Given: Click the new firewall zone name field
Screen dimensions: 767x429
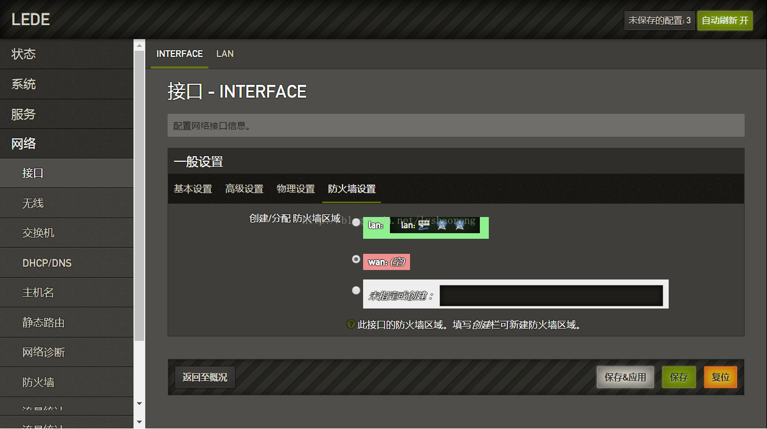Looking at the screenshot, I should [551, 296].
